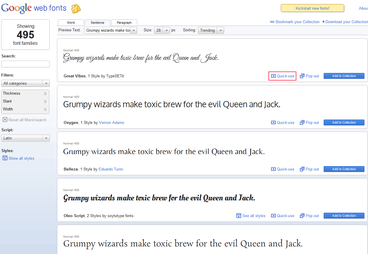Click the Pop out icon for Great Vibes

(x=302, y=76)
